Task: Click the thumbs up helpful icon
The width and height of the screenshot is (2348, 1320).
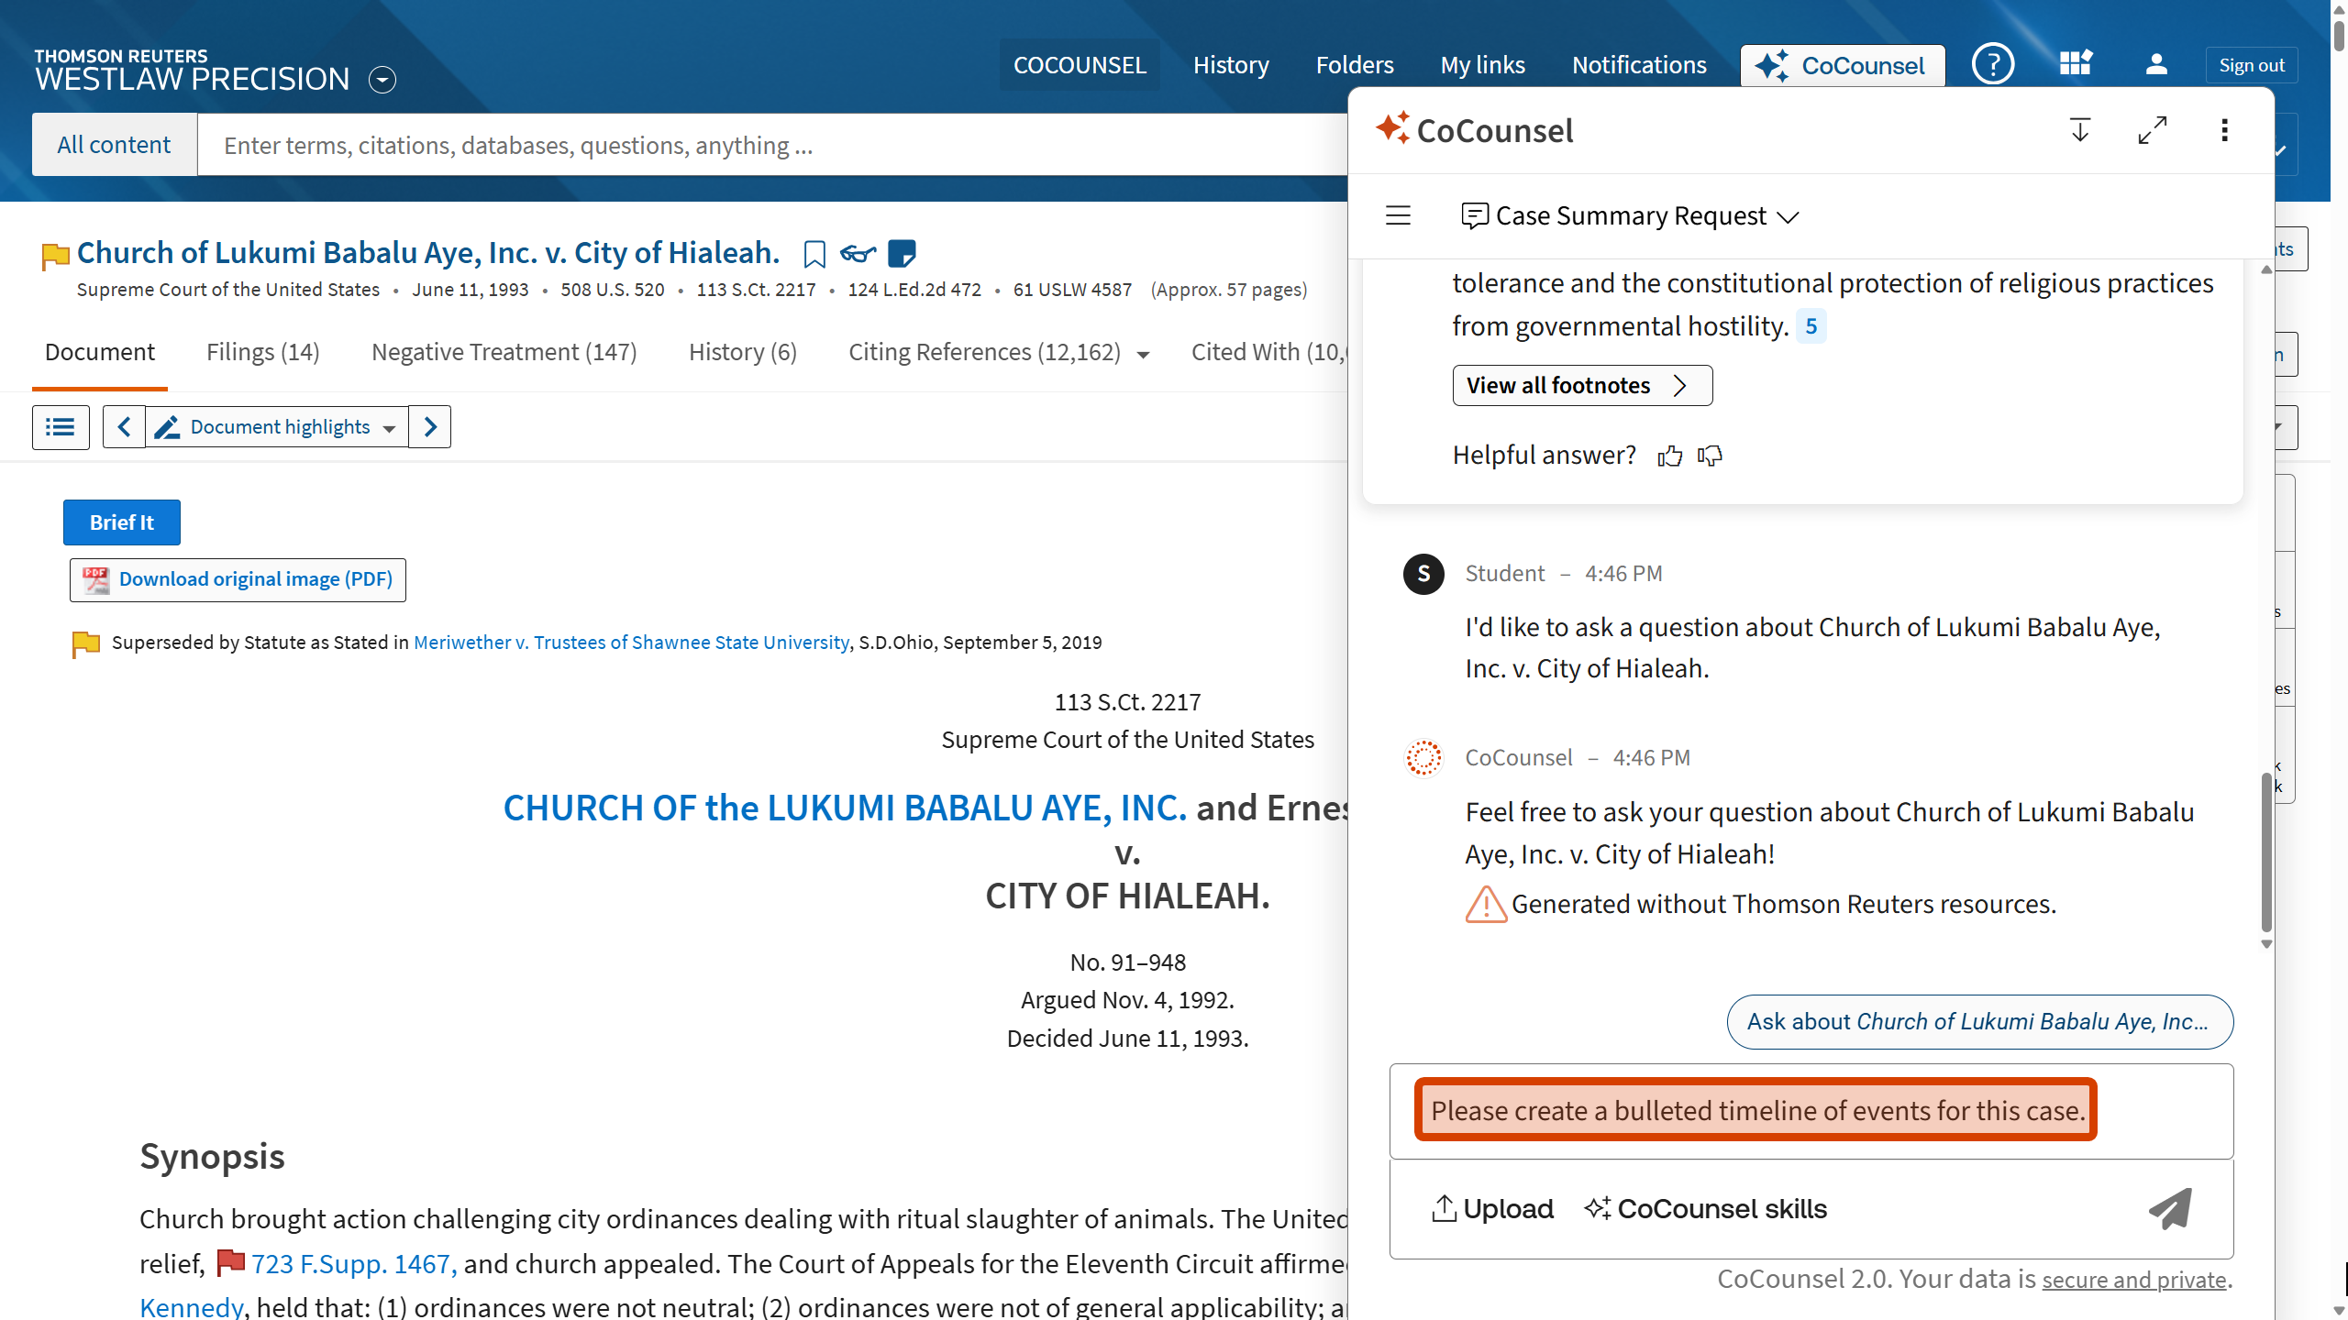Action: point(1669,456)
